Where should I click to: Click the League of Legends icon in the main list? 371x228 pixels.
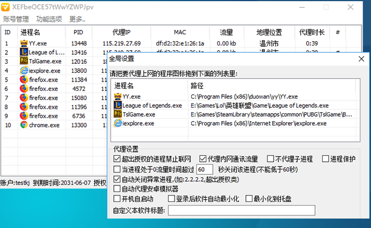[x=24, y=52]
